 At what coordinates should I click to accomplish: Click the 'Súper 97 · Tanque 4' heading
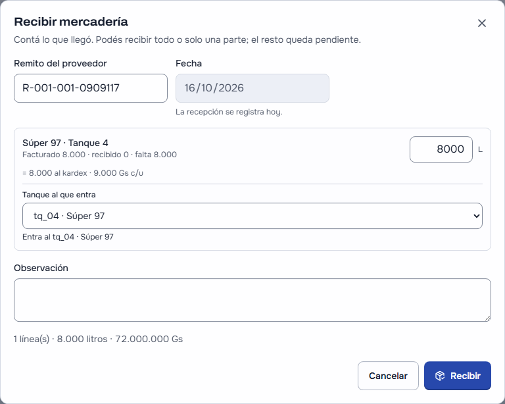[x=65, y=143]
